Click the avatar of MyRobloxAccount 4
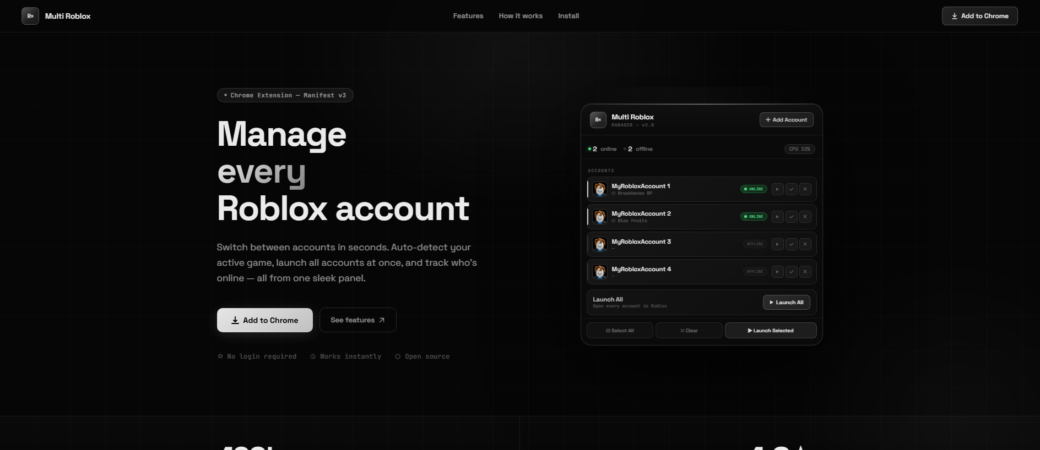This screenshot has height=450, width=1040. point(600,272)
